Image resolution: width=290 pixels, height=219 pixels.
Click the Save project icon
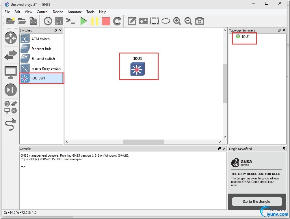pos(33,21)
